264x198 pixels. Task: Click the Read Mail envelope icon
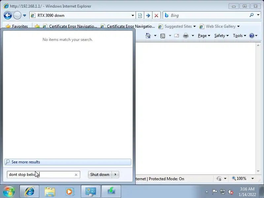(x=177, y=36)
